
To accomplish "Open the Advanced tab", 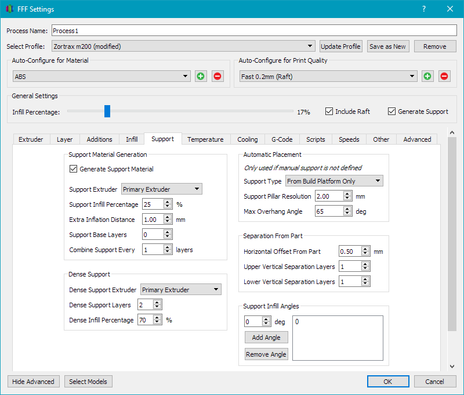I will coord(417,139).
